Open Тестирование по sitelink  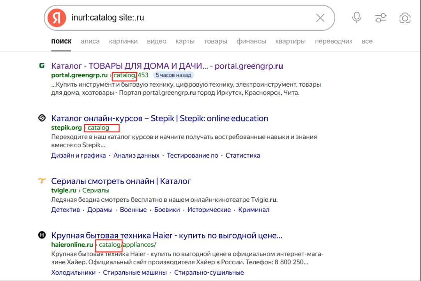click(192, 155)
